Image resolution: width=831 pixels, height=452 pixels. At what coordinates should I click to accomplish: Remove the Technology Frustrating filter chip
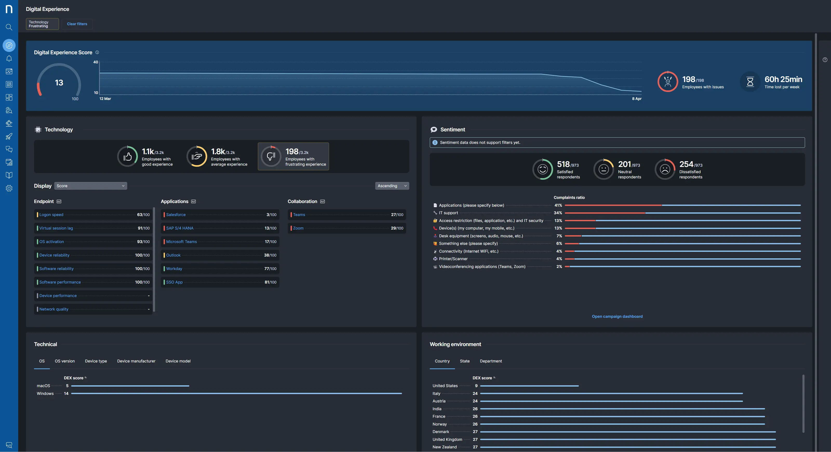tap(42, 24)
